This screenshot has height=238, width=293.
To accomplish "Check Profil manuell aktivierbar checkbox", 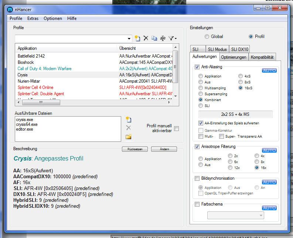I will pos(176,128).
